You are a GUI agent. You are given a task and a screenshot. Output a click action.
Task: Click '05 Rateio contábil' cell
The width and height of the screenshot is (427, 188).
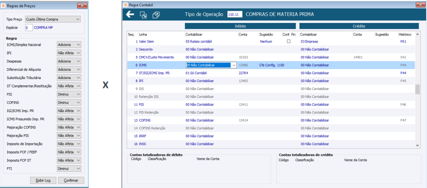[x=199, y=41]
